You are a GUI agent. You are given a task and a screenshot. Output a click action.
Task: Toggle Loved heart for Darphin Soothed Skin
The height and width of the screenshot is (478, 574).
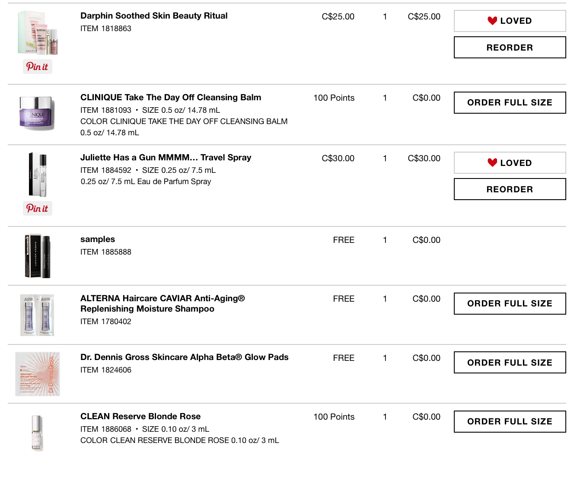pos(510,21)
